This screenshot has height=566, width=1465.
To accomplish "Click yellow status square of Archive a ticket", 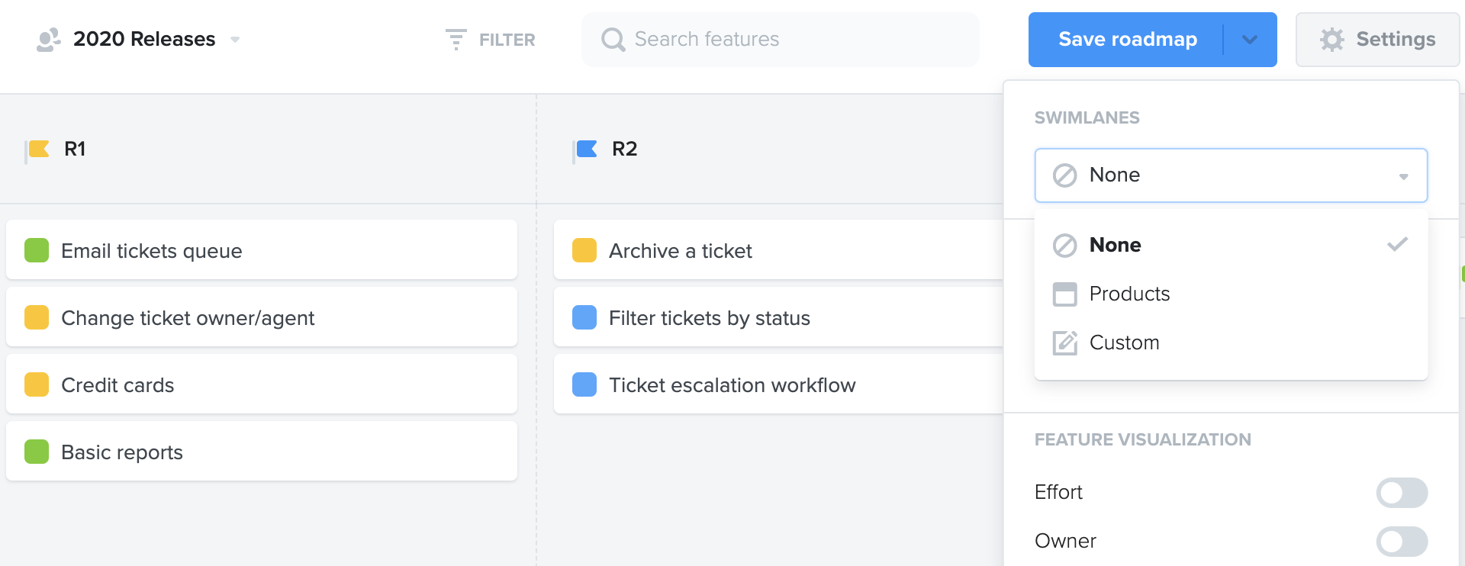I will [x=584, y=250].
